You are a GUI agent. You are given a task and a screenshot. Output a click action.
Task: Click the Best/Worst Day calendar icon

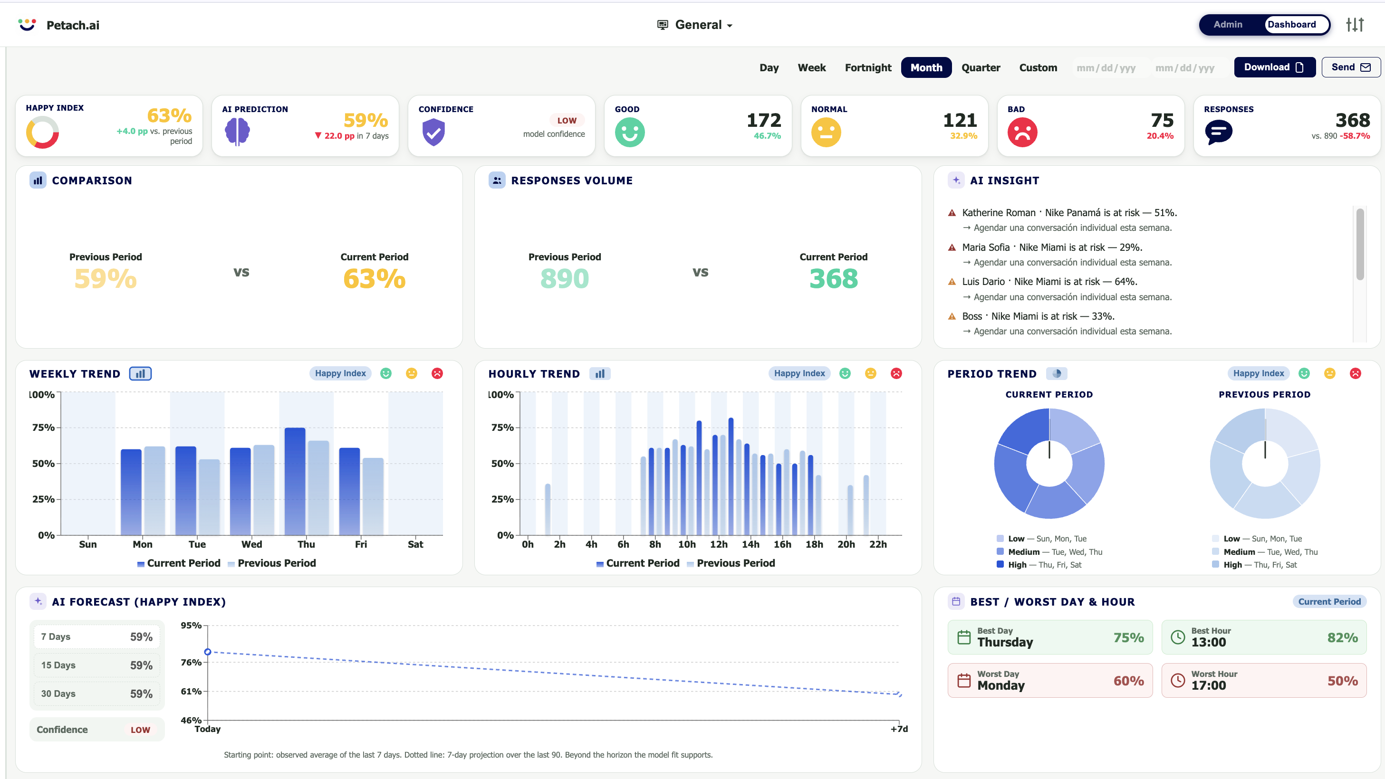pos(956,602)
